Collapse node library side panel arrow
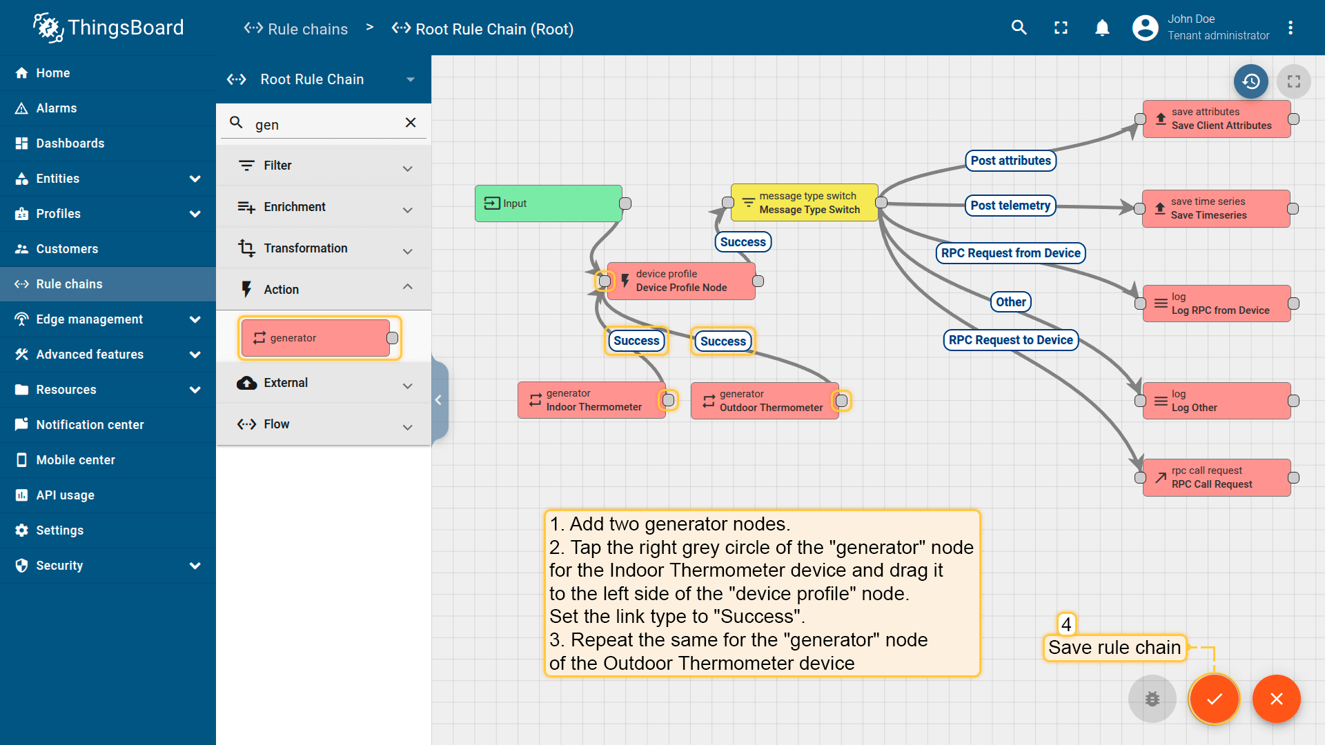Image resolution: width=1325 pixels, height=745 pixels. pyautogui.click(x=438, y=400)
